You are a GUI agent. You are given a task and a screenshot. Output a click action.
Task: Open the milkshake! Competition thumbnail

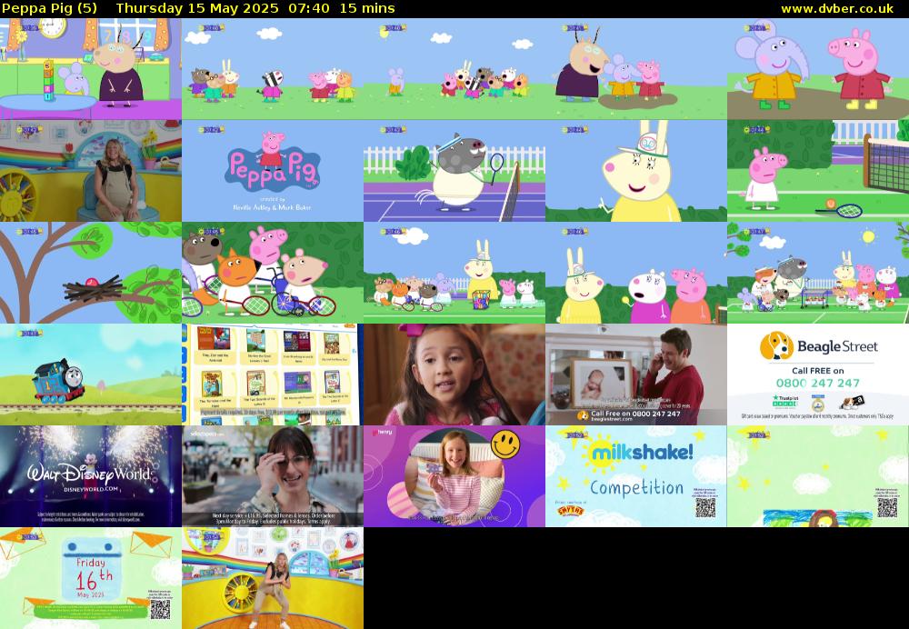click(636, 476)
